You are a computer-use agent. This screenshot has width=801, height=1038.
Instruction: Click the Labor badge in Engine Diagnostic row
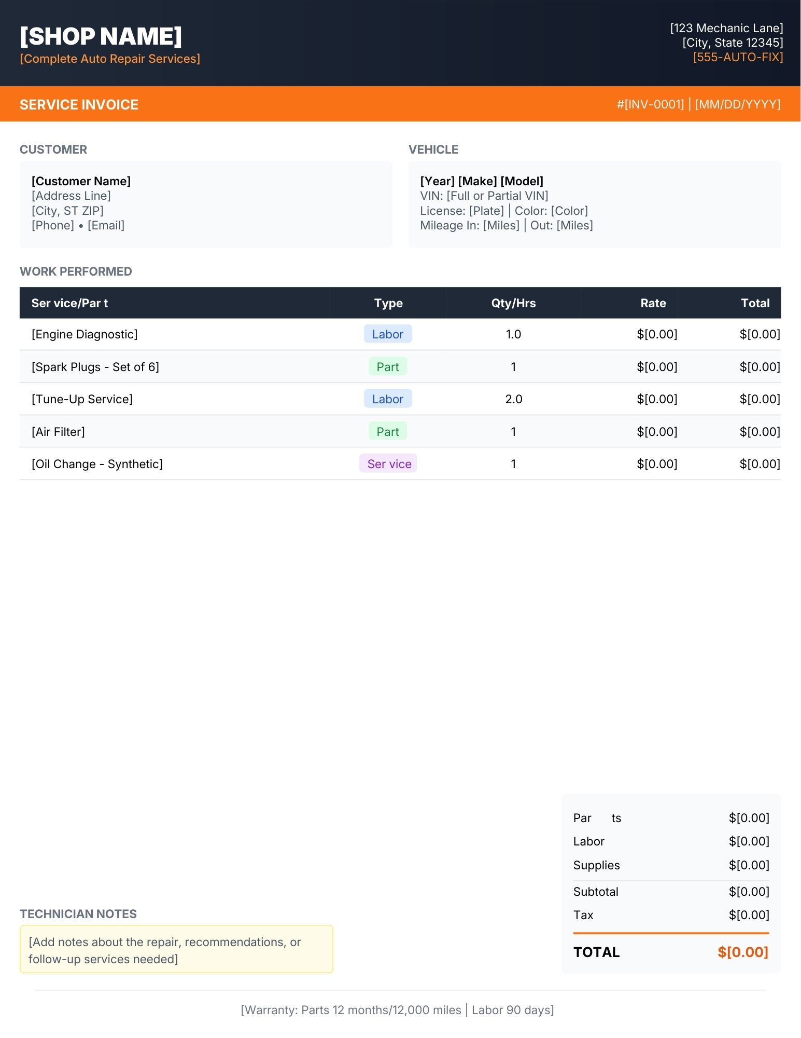click(x=388, y=334)
